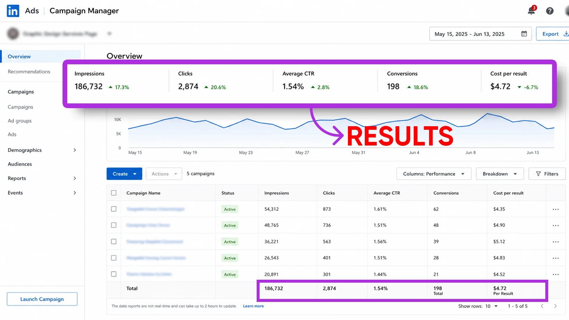569x320 pixels.
Task: Open the Actions dropdown
Action: (x=164, y=174)
